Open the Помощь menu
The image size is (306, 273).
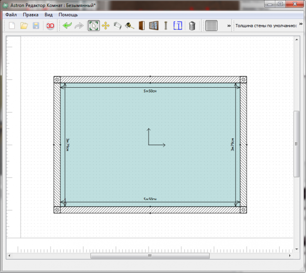click(x=68, y=15)
